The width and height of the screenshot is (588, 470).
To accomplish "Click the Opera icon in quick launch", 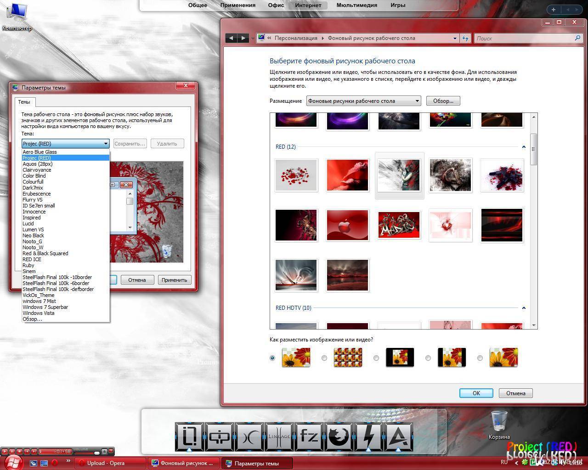I will [55, 463].
